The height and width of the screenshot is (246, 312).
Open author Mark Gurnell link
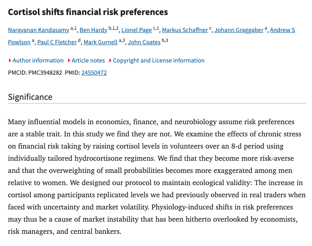(x=101, y=42)
